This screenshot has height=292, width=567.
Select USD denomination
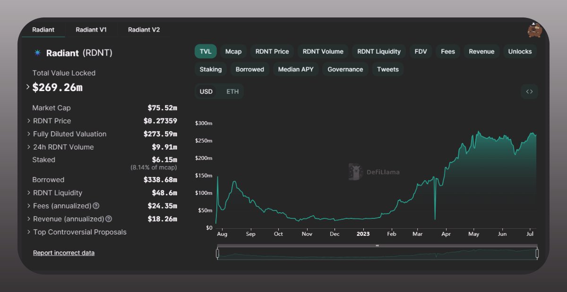click(x=206, y=92)
